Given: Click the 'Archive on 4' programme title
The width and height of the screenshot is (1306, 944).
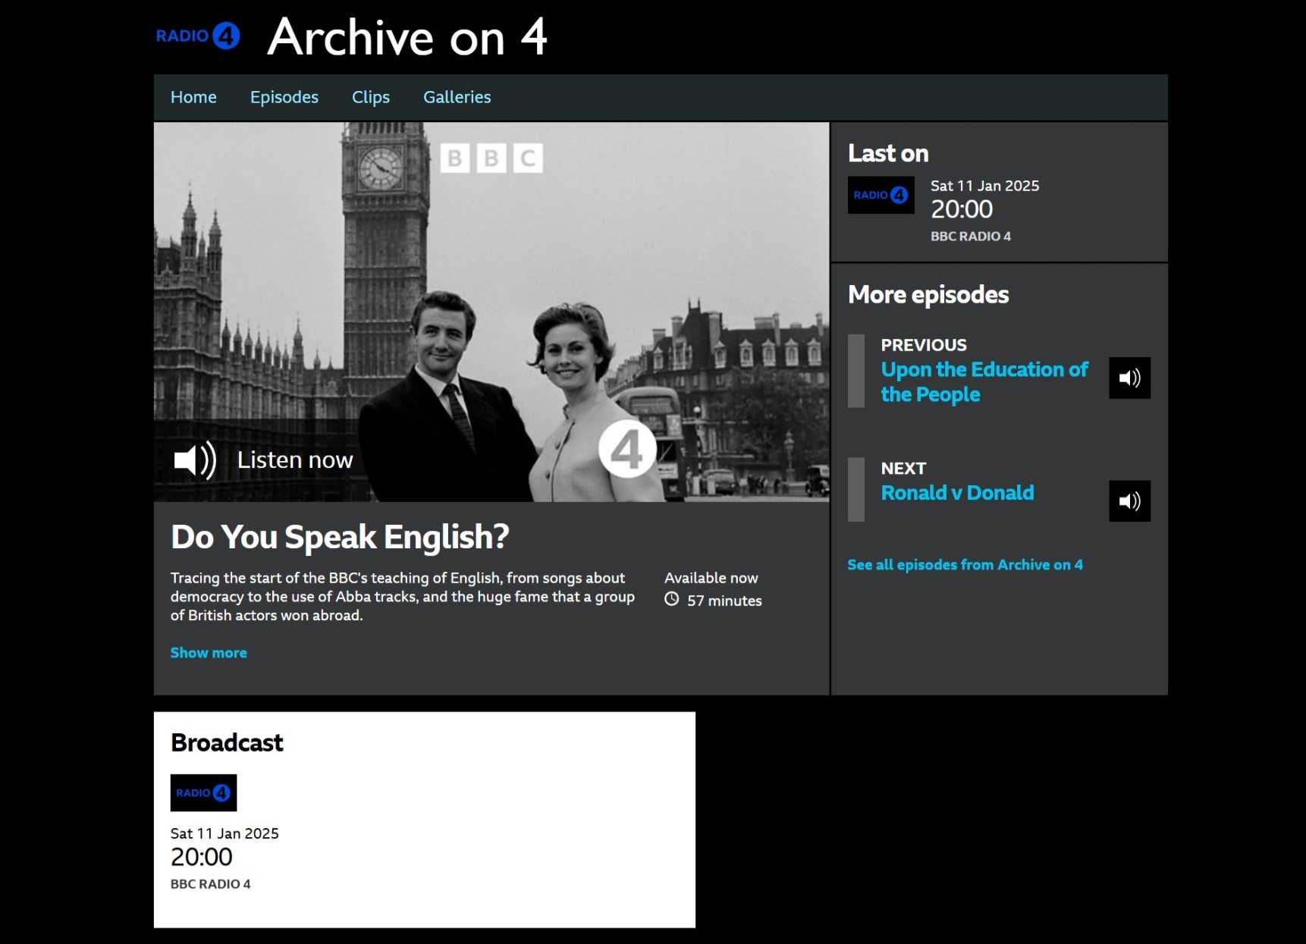Looking at the screenshot, I should (x=407, y=37).
